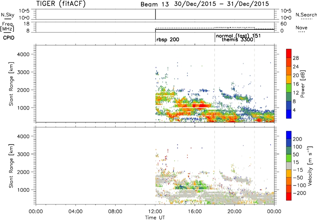The width and height of the screenshot is (317, 220).
Task: Click the 'CPID' label
Action: [x=9, y=38]
